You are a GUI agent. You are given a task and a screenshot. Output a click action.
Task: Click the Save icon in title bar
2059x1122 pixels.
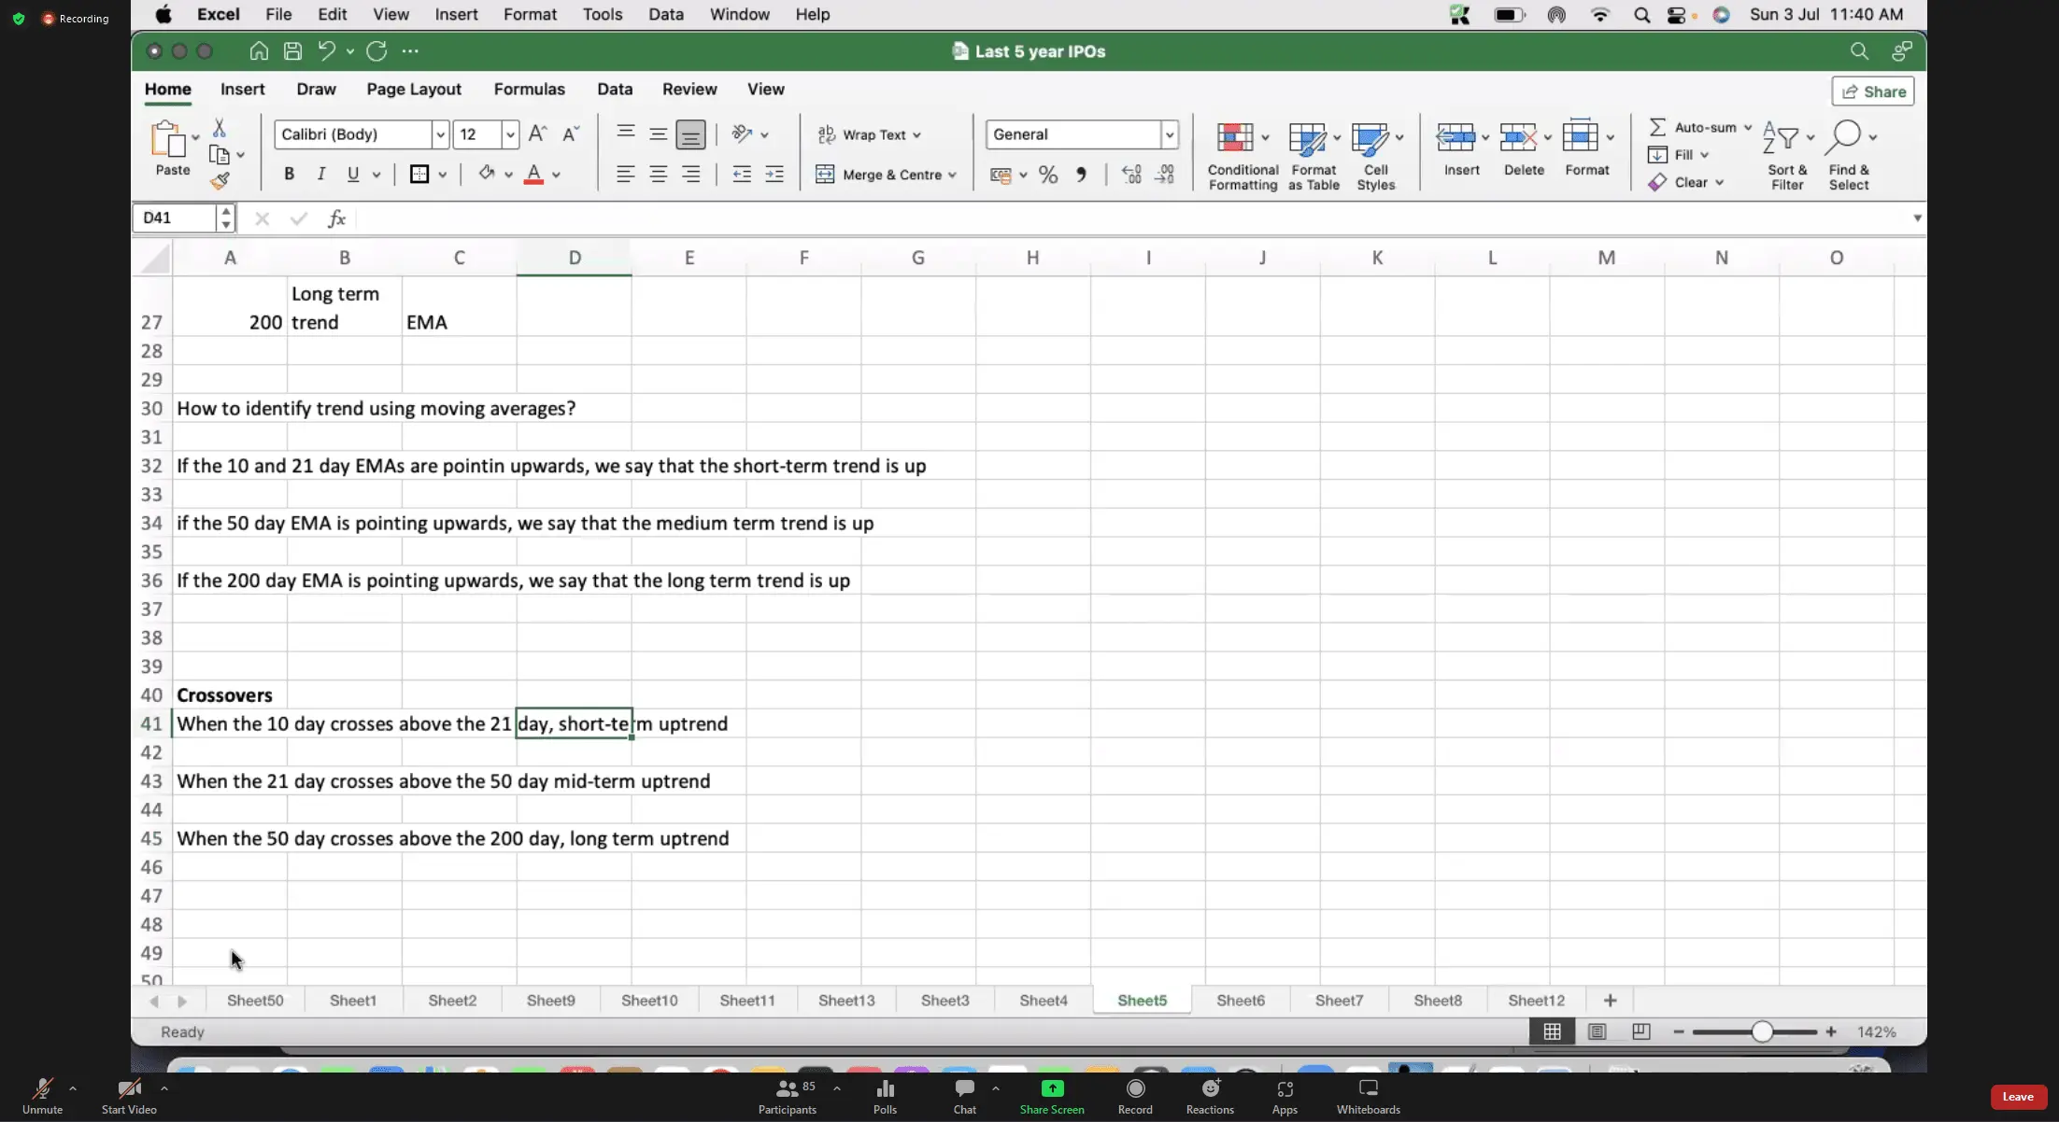tap(292, 51)
